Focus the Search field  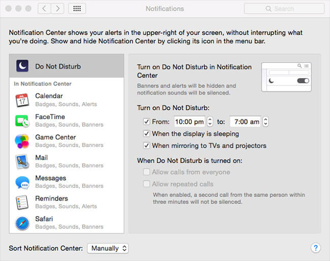pyautogui.click(x=284, y=9)
